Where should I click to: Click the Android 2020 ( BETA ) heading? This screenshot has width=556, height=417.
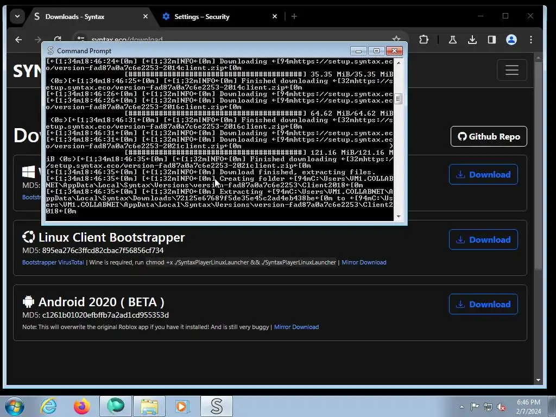coord(102,302)
